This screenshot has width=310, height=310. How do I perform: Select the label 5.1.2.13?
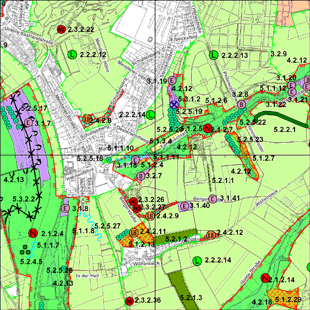tap(142, 244)
